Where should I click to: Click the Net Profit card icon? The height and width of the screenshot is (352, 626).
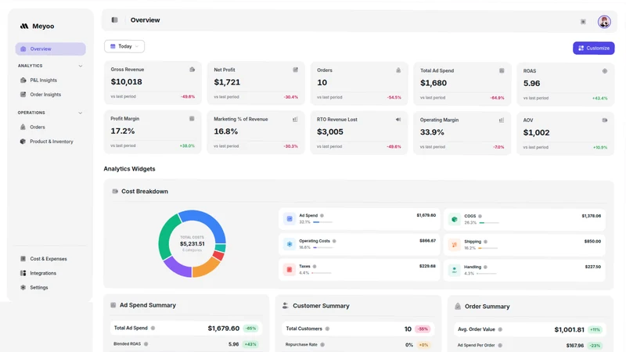coord(296,70)
